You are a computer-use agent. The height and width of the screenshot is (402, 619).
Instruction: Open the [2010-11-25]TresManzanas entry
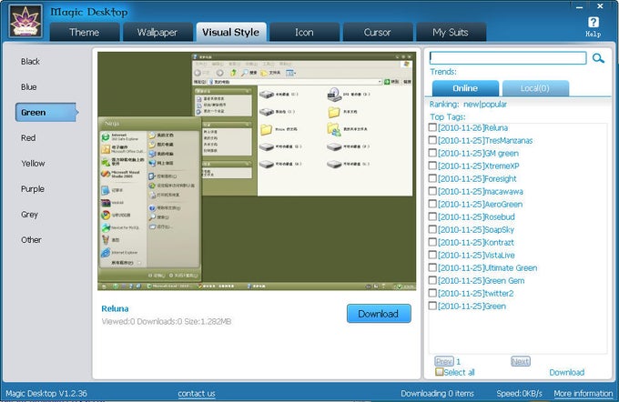[x=485, y=140]
